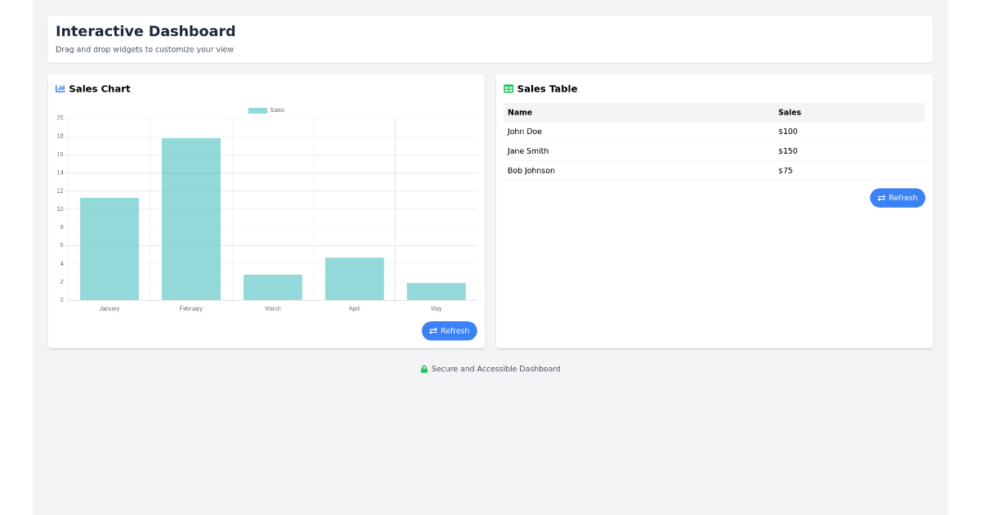981x515 pixels.
Task: Refresh the Sales Chart data
Action: [449, 331]
